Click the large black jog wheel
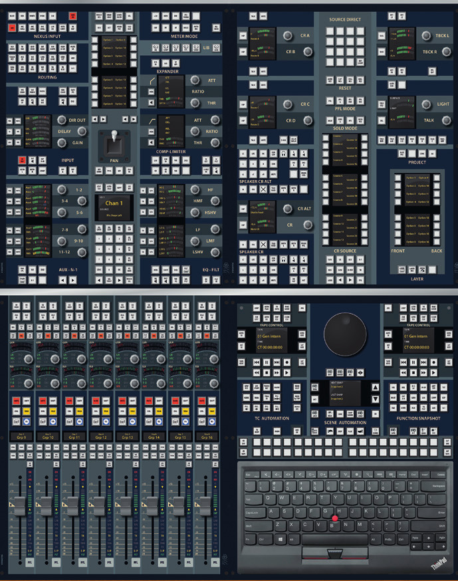Viewport: 458px width, 581px height. pyautogui.click(x=345, y=334)
